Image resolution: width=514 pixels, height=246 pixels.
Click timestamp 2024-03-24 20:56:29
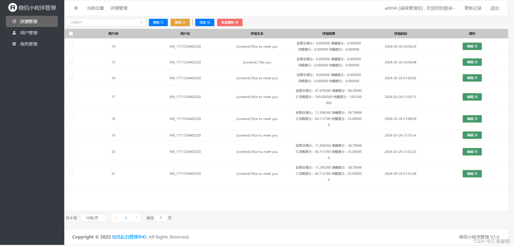pyautogui.click(x=400, y=47)
